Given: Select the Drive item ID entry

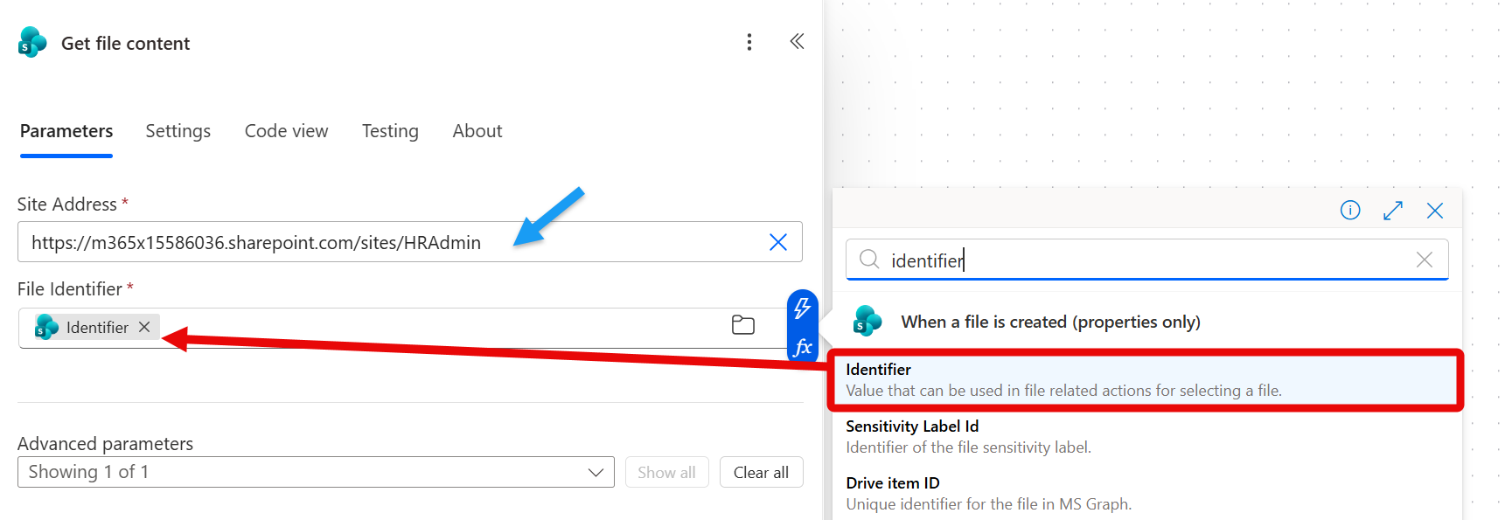Looking at the screenshot, I should [1145, 494].
